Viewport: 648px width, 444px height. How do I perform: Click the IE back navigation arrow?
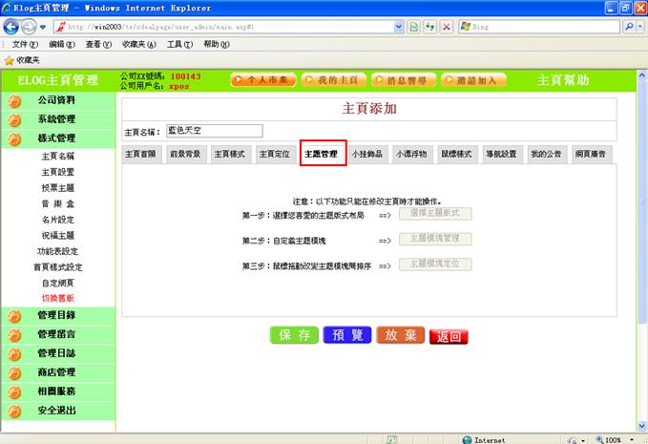click(11, 27)
